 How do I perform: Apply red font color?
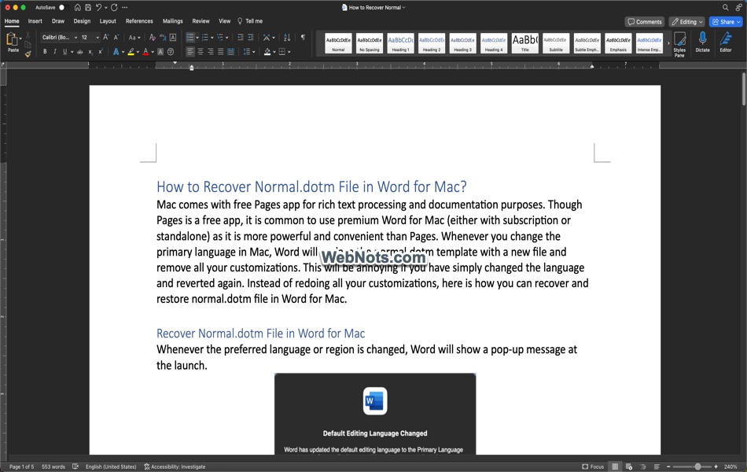point(145,51)
